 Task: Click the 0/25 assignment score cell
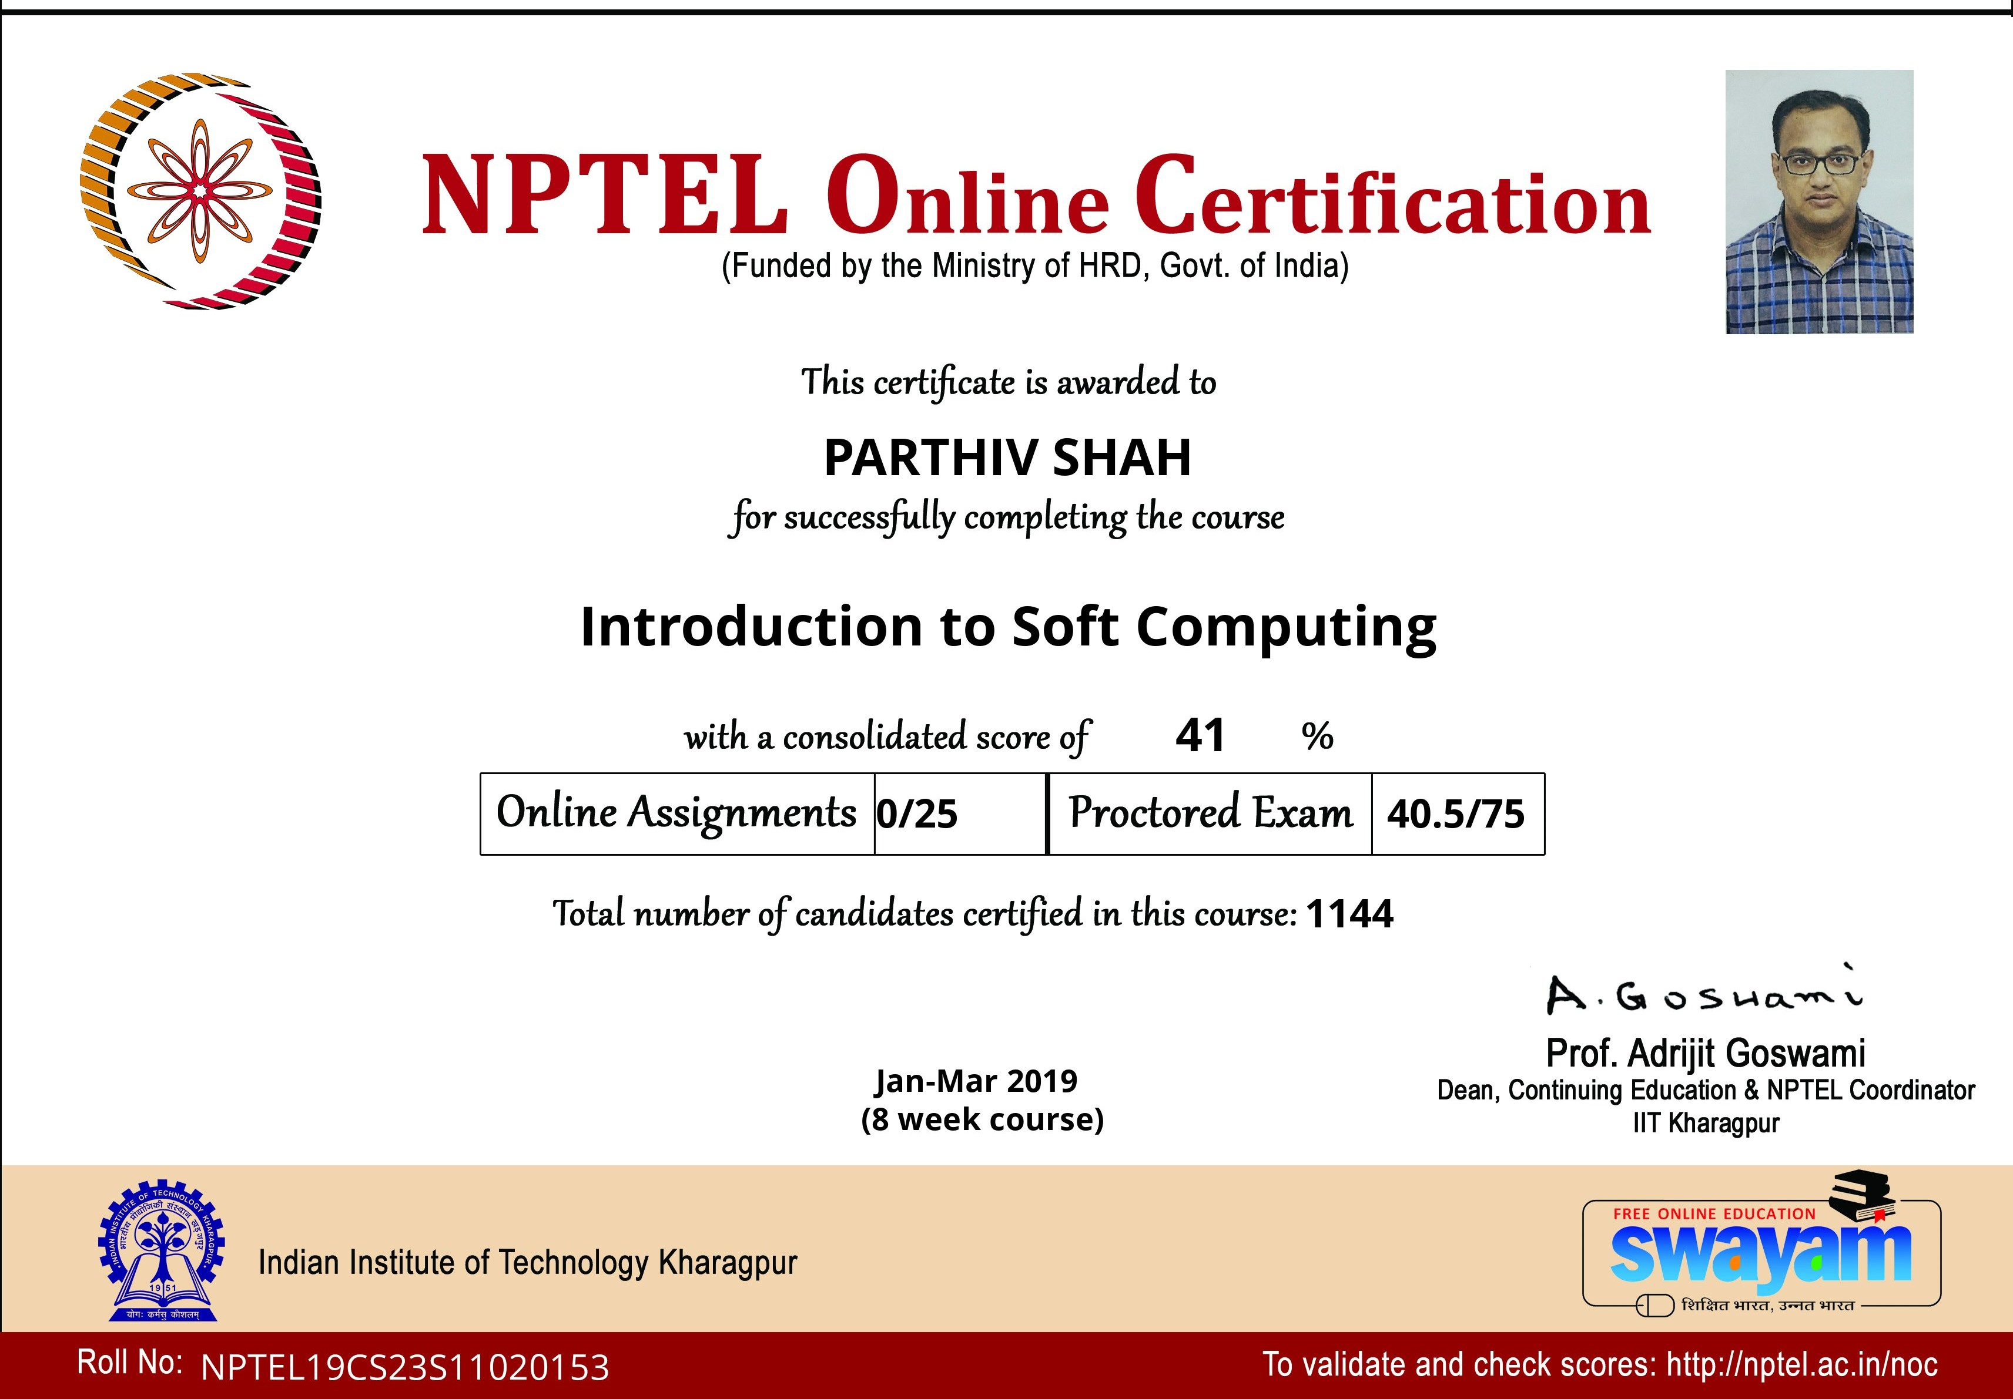pyautogui.click(x=961, y=813)
